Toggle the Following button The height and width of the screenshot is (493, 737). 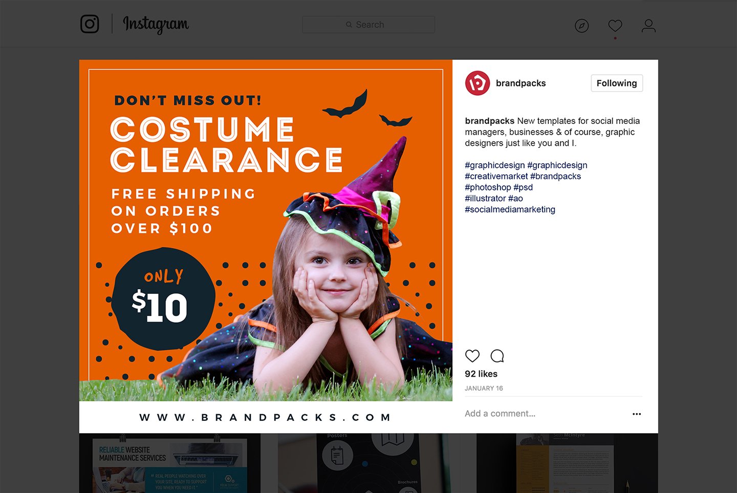click(617, 83)
